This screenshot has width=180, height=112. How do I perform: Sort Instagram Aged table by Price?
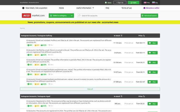click(142, 96)
